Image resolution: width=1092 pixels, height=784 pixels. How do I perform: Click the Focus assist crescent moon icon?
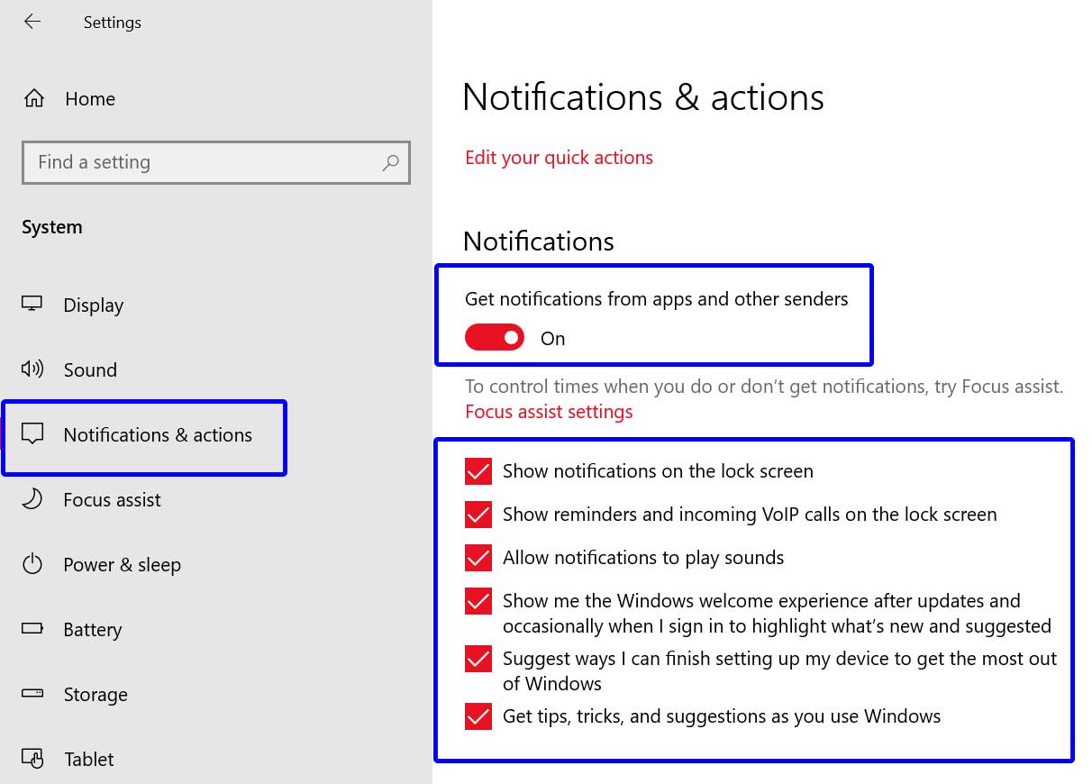click(x=32, y=499)
